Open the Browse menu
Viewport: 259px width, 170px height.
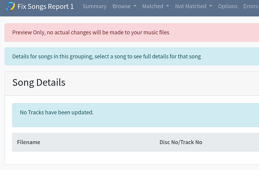(x=122, y=6)
